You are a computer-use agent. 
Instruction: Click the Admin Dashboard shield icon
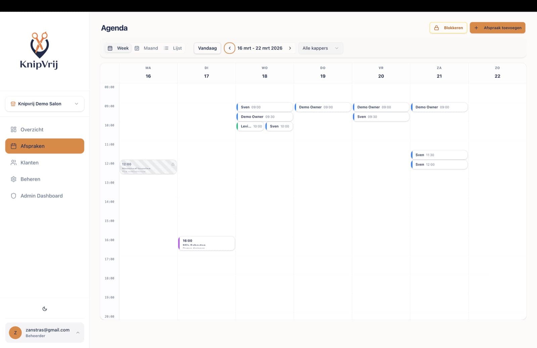pyautogui.click(x=13, y=196)
